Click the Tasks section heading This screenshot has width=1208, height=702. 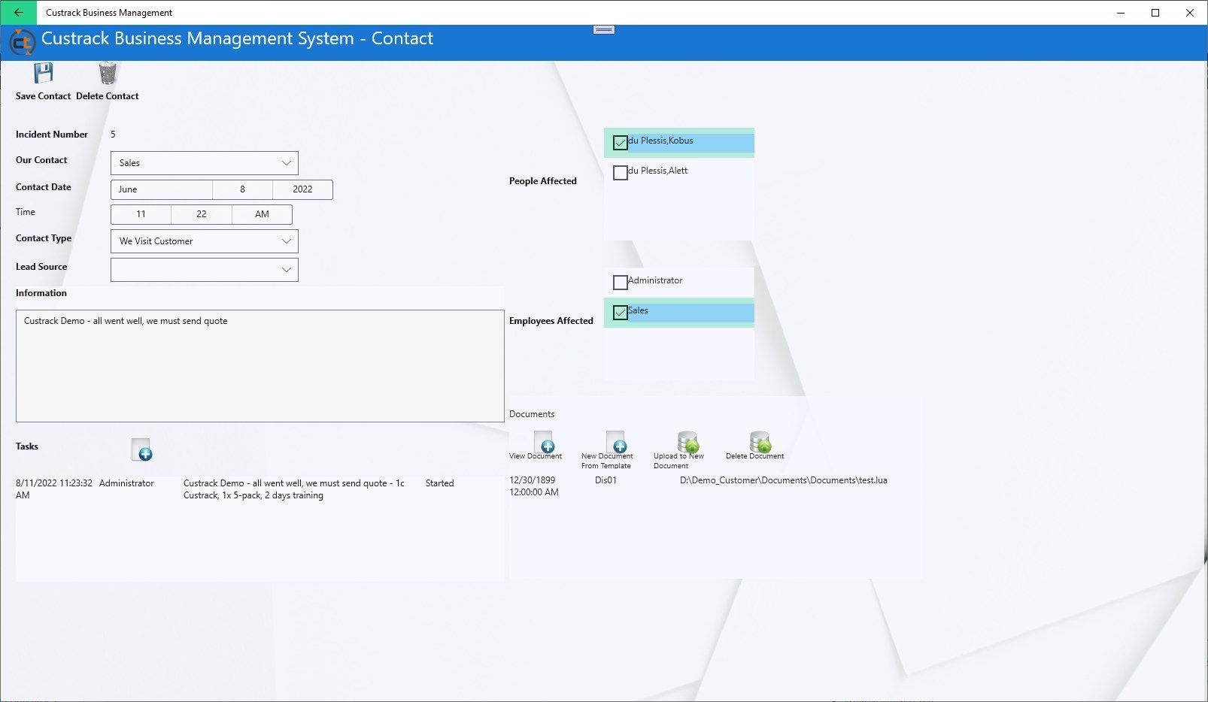pos(27,446)
